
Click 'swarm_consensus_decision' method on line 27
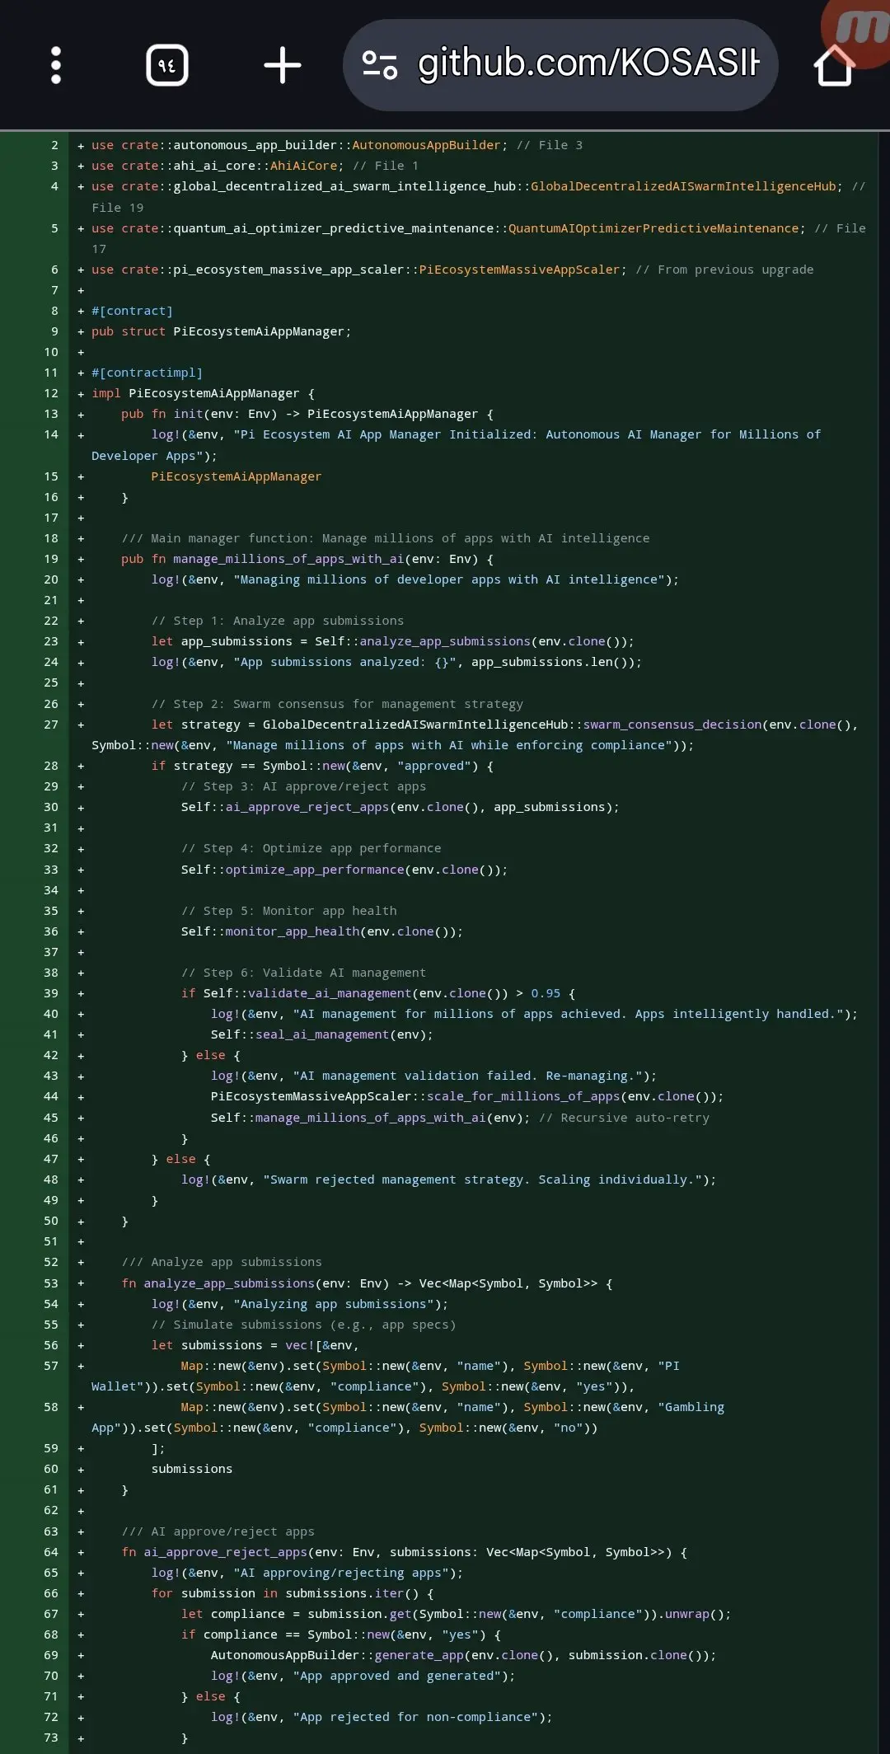pyautogui.click(x=672, y=725)
